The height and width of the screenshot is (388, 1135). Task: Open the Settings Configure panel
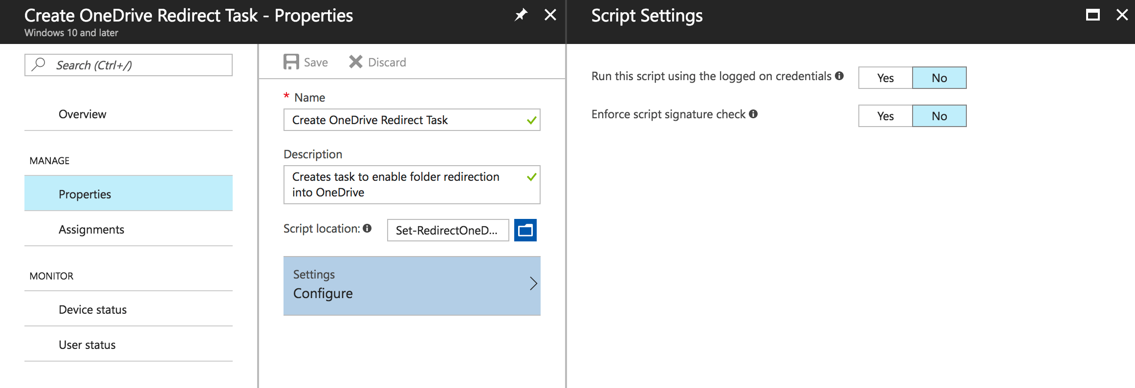pos(412,286)
